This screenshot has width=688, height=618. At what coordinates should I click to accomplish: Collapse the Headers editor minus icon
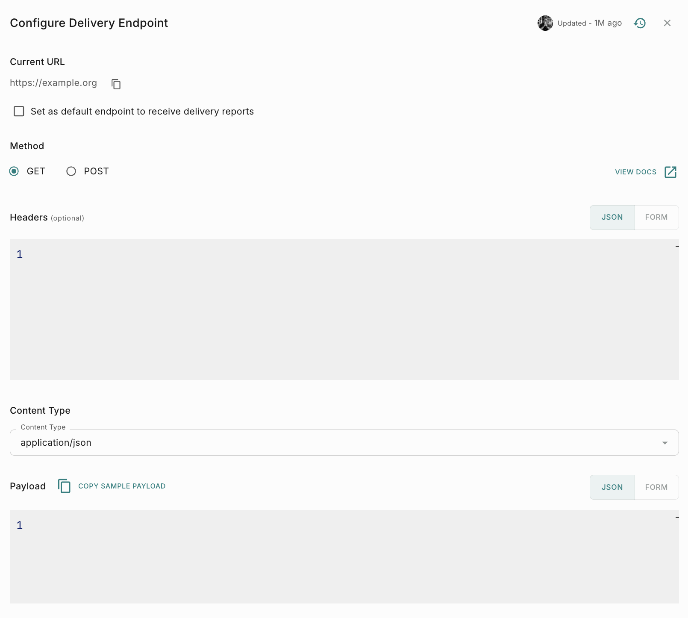pos(677,247)
